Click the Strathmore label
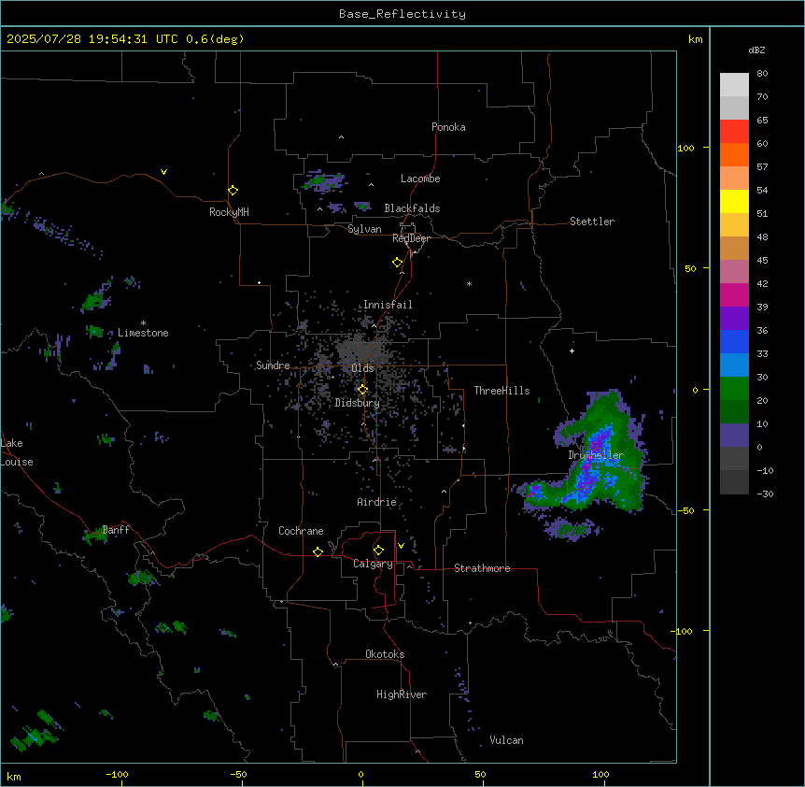Screen dimensions: 805x787 pos(482,568)
